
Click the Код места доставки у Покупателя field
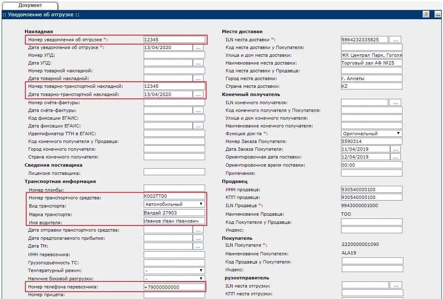[371, 47]
